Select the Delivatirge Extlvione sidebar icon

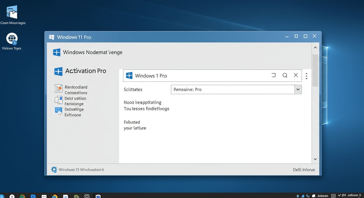(59, 111)
